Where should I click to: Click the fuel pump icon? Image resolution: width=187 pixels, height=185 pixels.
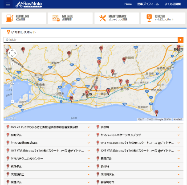[10, 18]
